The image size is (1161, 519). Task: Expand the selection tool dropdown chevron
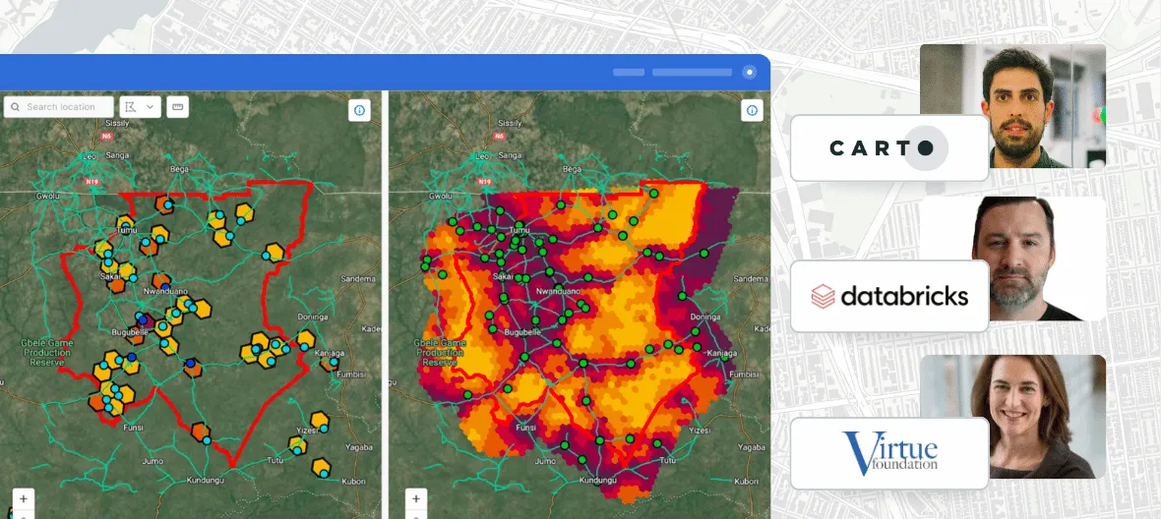pyautogui.click(x=150, y=107)
